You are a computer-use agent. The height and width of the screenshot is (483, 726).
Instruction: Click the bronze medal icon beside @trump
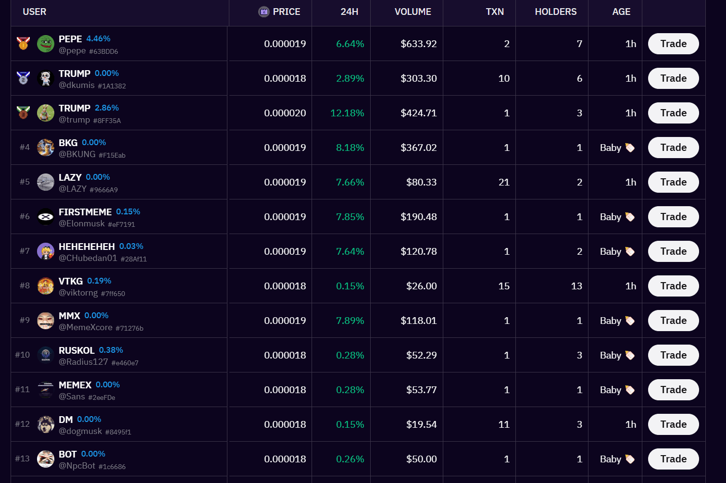click(23, 112)
